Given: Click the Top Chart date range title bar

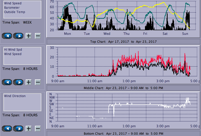Looking at the screenshot, I should pyautogui.click(x=123, y=41).
